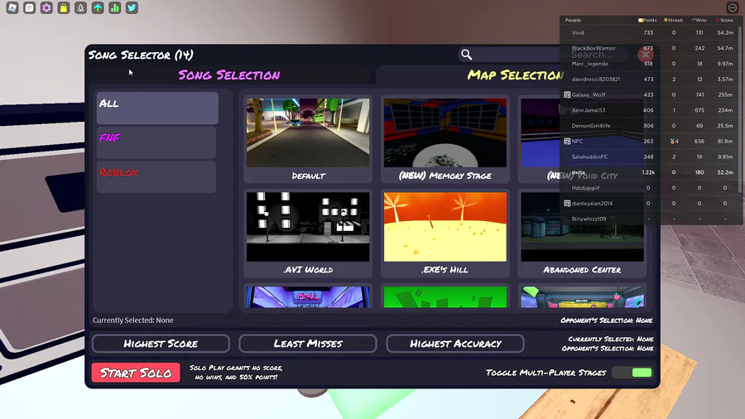Click the Song Selector (14) title
This screenshot has height=419, width=745.
pyautogui.click(x=141, y=55)
